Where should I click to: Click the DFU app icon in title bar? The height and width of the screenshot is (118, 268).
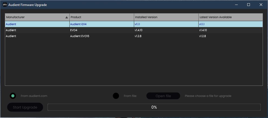pos(5,5)
